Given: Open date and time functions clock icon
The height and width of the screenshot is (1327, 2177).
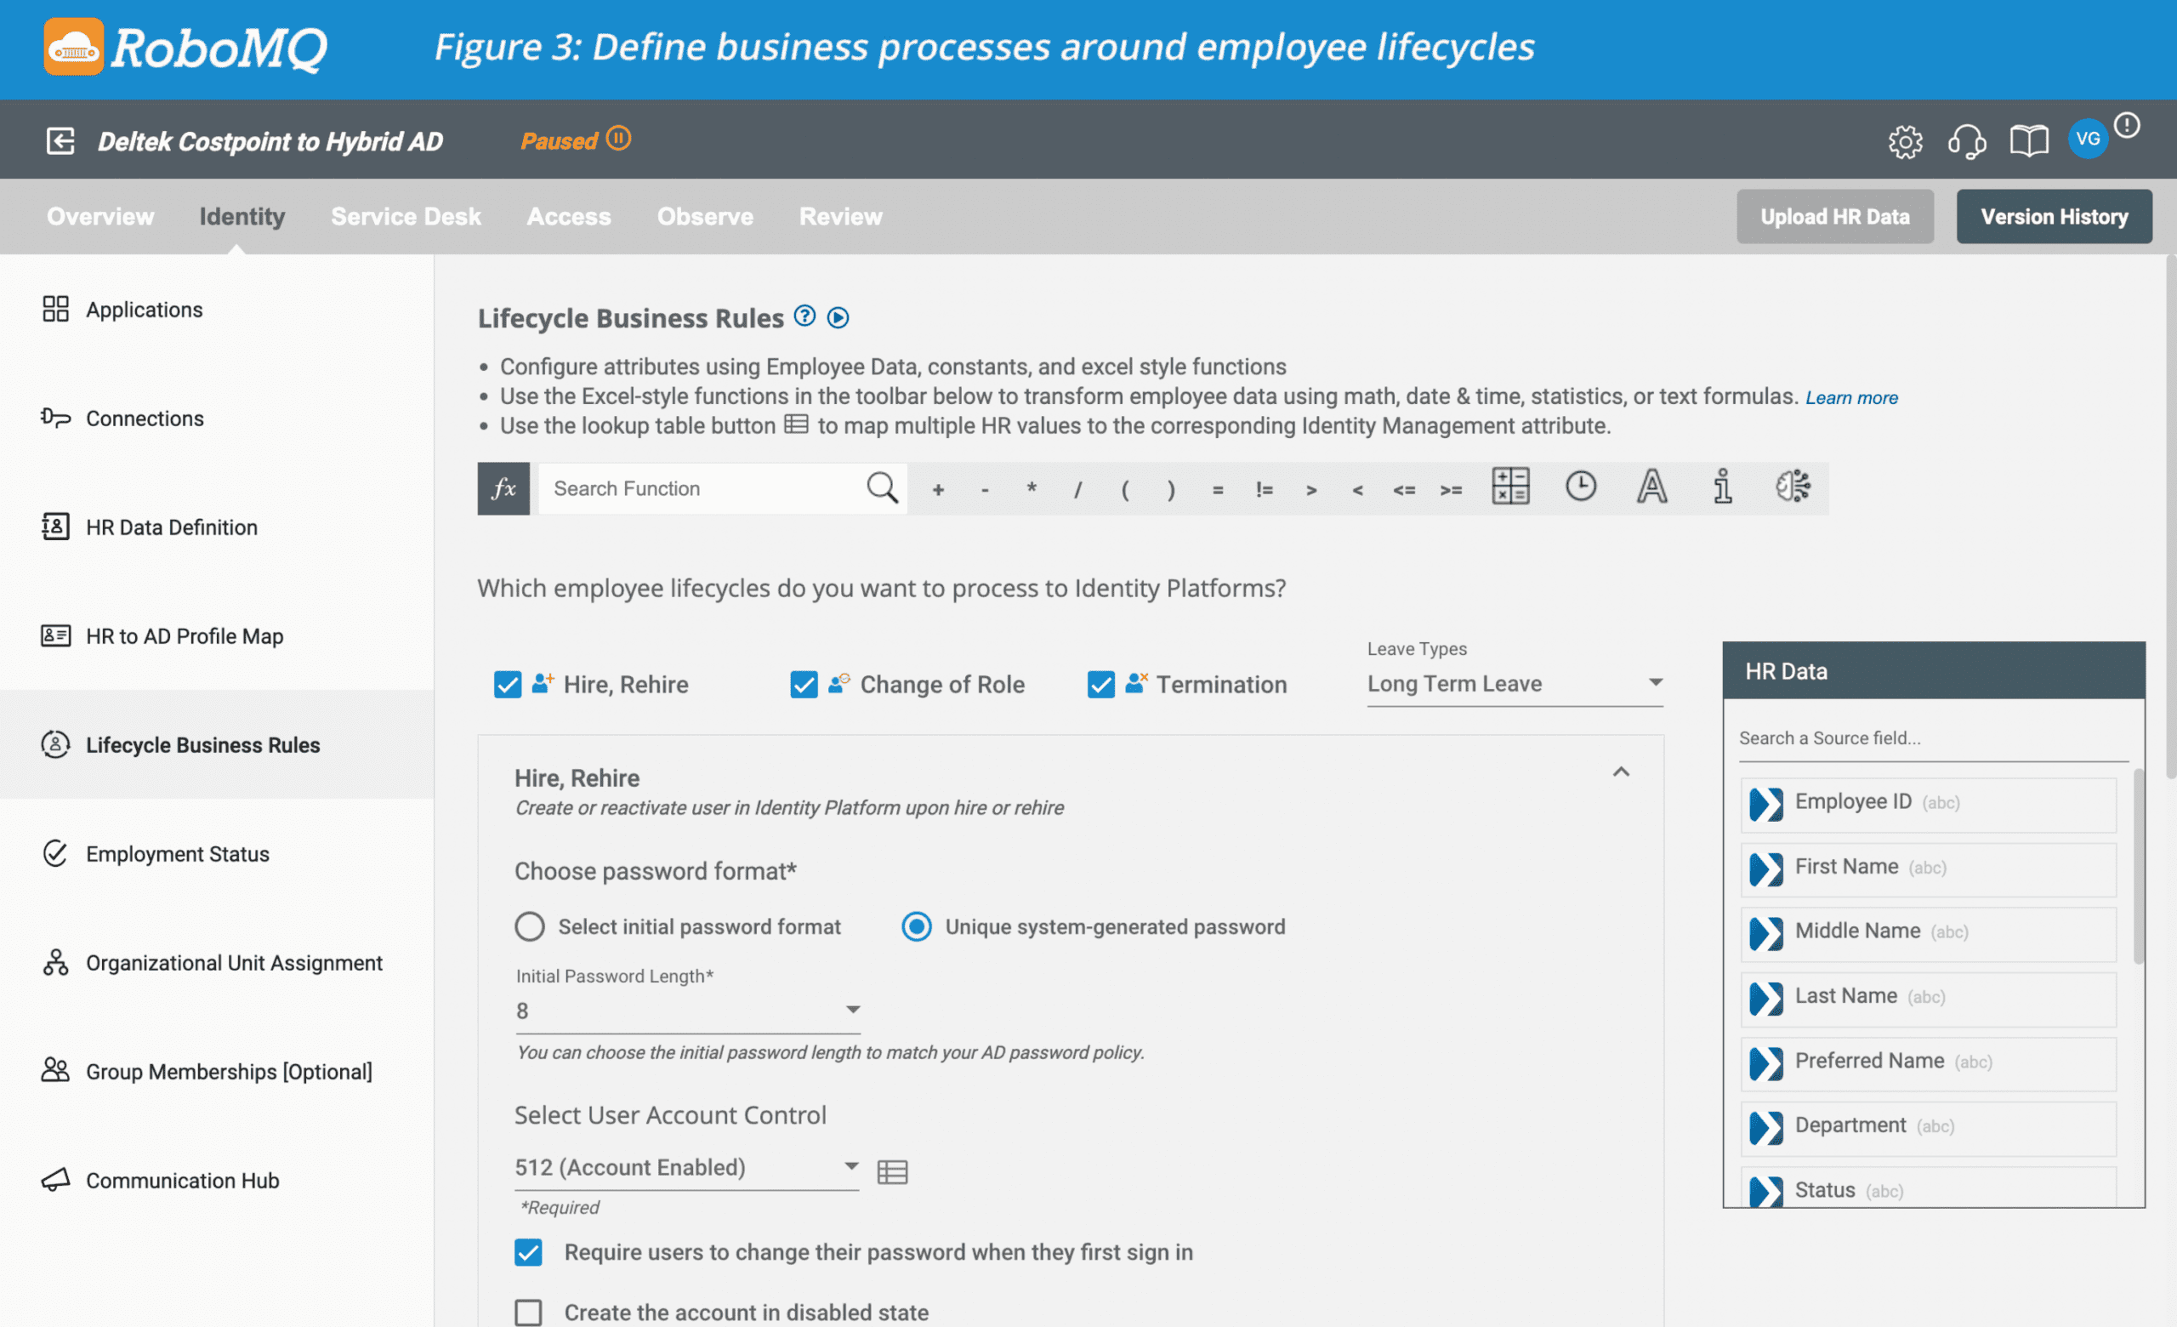Looking at the screenshot, I should point(1581,487).
